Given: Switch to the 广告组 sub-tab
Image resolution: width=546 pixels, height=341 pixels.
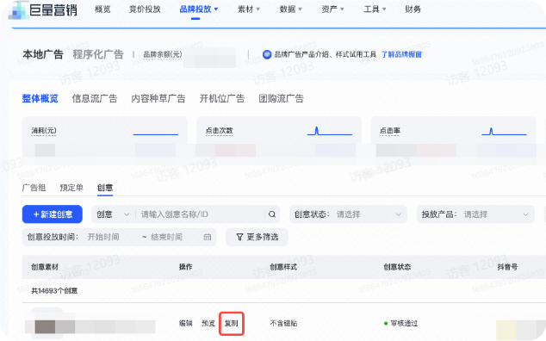Looking at the screenshot, I should (x=34, y=188).
